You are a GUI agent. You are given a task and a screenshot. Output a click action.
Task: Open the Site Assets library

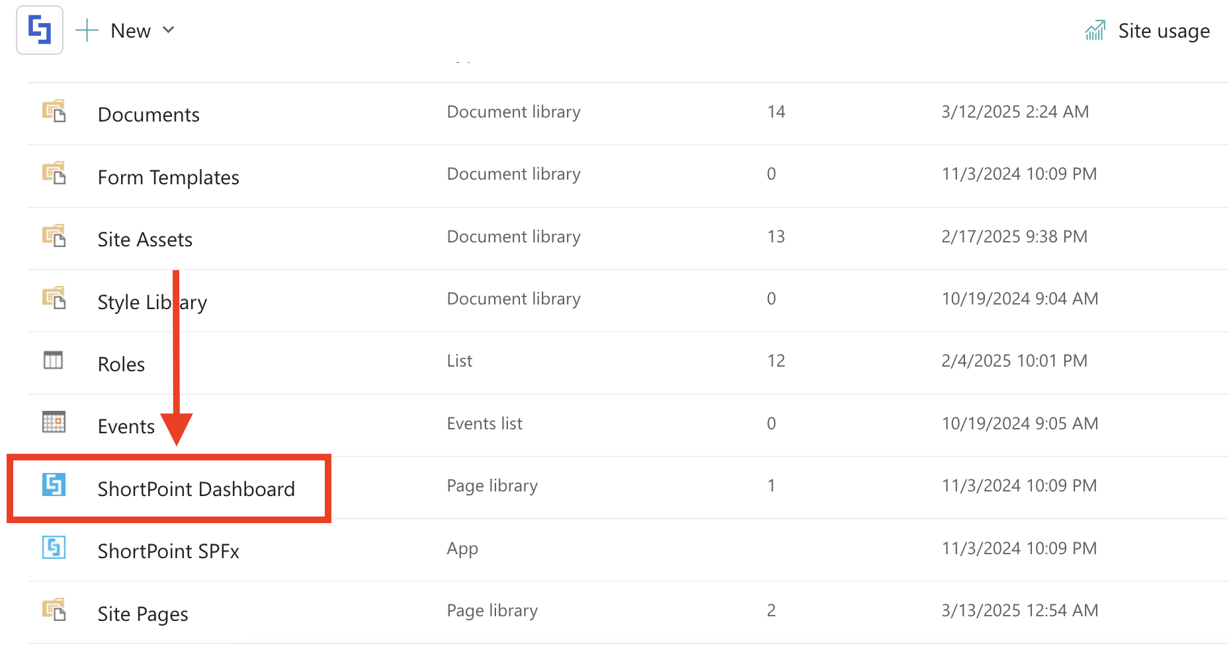pyautogui.click(x=145, y=239)
